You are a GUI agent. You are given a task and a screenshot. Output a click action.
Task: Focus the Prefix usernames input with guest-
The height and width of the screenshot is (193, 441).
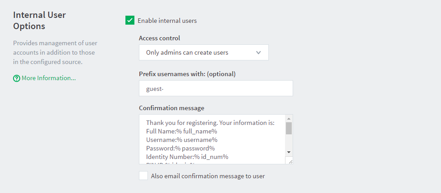pos(216,88)
